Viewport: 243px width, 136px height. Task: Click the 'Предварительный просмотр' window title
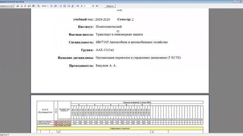(x=12, y=2)
